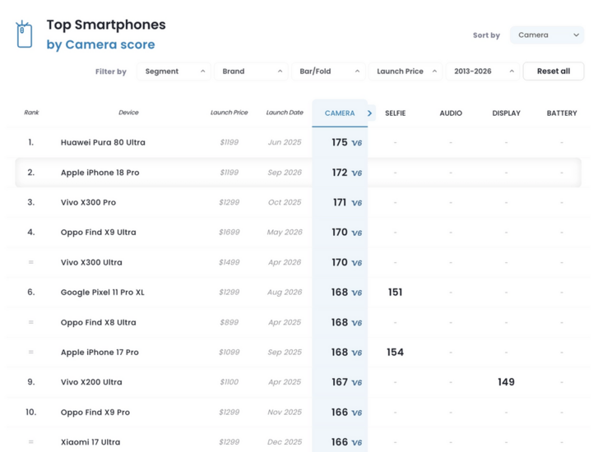The width and height of the screenshot is (598, 452).
Task: Open Xiaomi 17 Ultra device link
Action: tap(90, 442)
